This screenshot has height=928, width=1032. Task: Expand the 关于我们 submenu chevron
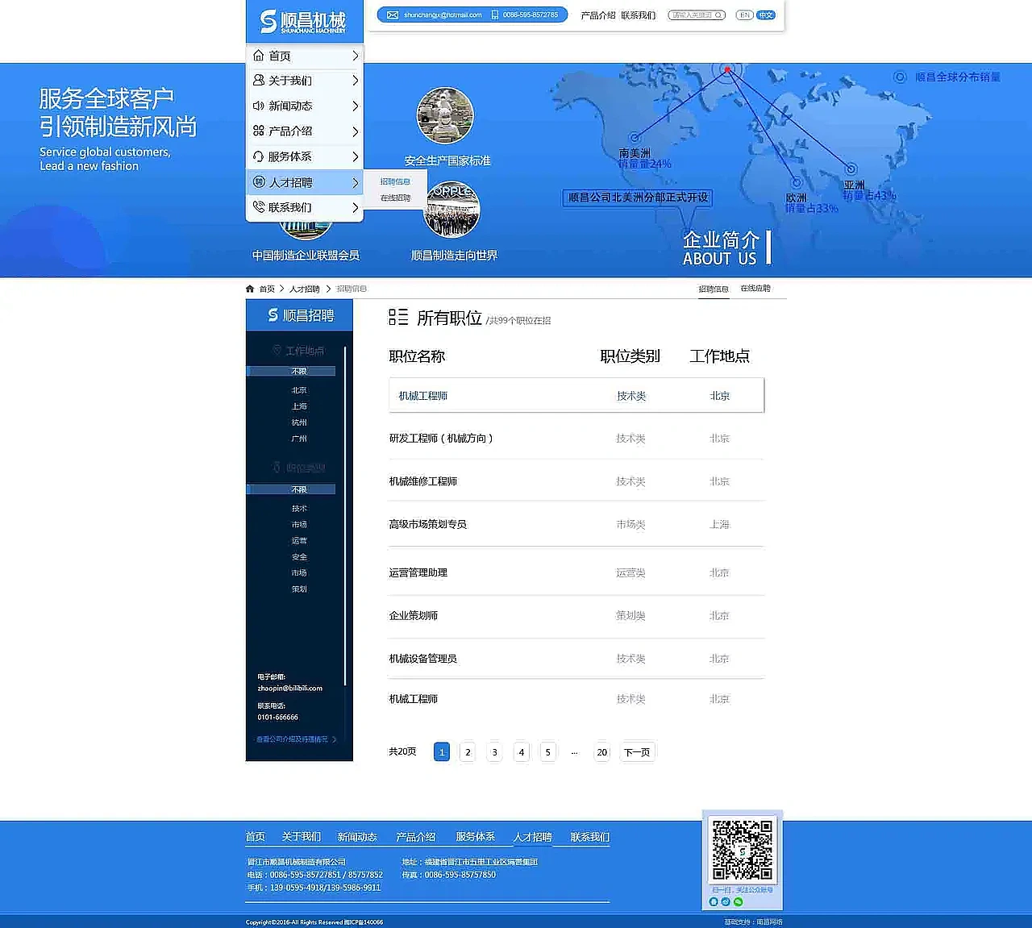[356, 81]
